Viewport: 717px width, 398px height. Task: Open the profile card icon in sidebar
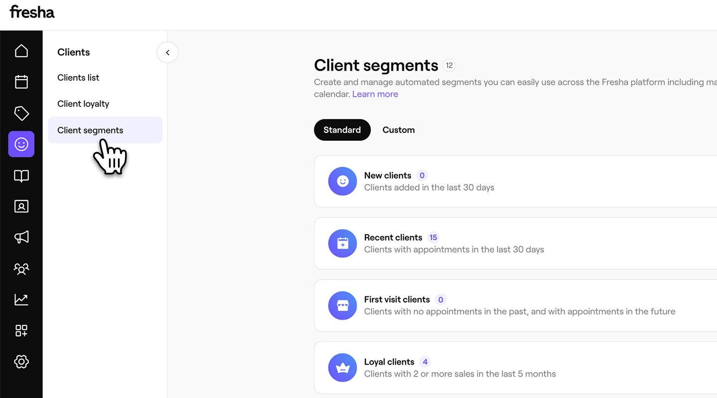21,206
